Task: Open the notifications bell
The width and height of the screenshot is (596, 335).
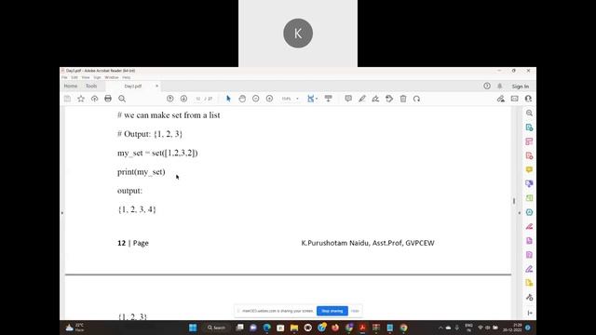Action: pos(500,87)
